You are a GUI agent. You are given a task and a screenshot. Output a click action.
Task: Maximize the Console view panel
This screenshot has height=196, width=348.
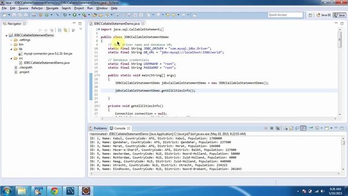pyautogui.click(x=342, y=128)
